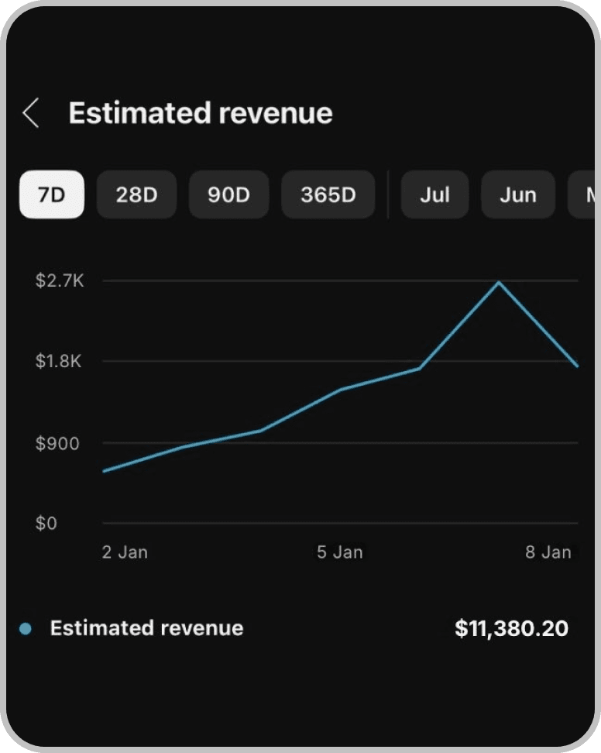Choose the 90D range chip
Viewport: 601px width, 753px height.
[x=228, y=194]
